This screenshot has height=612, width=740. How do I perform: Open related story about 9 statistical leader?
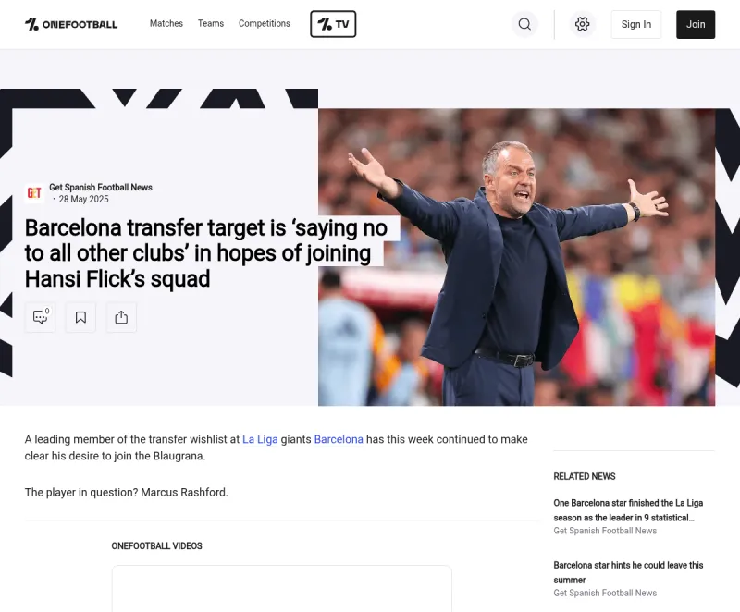tap(628, 510)
